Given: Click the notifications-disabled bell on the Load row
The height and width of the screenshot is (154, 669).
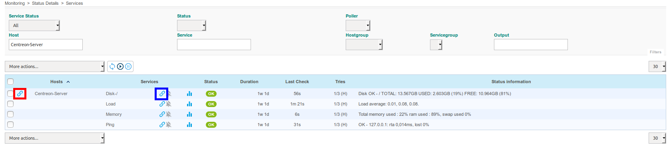Looking at the screenshot, I should [169, 104].
